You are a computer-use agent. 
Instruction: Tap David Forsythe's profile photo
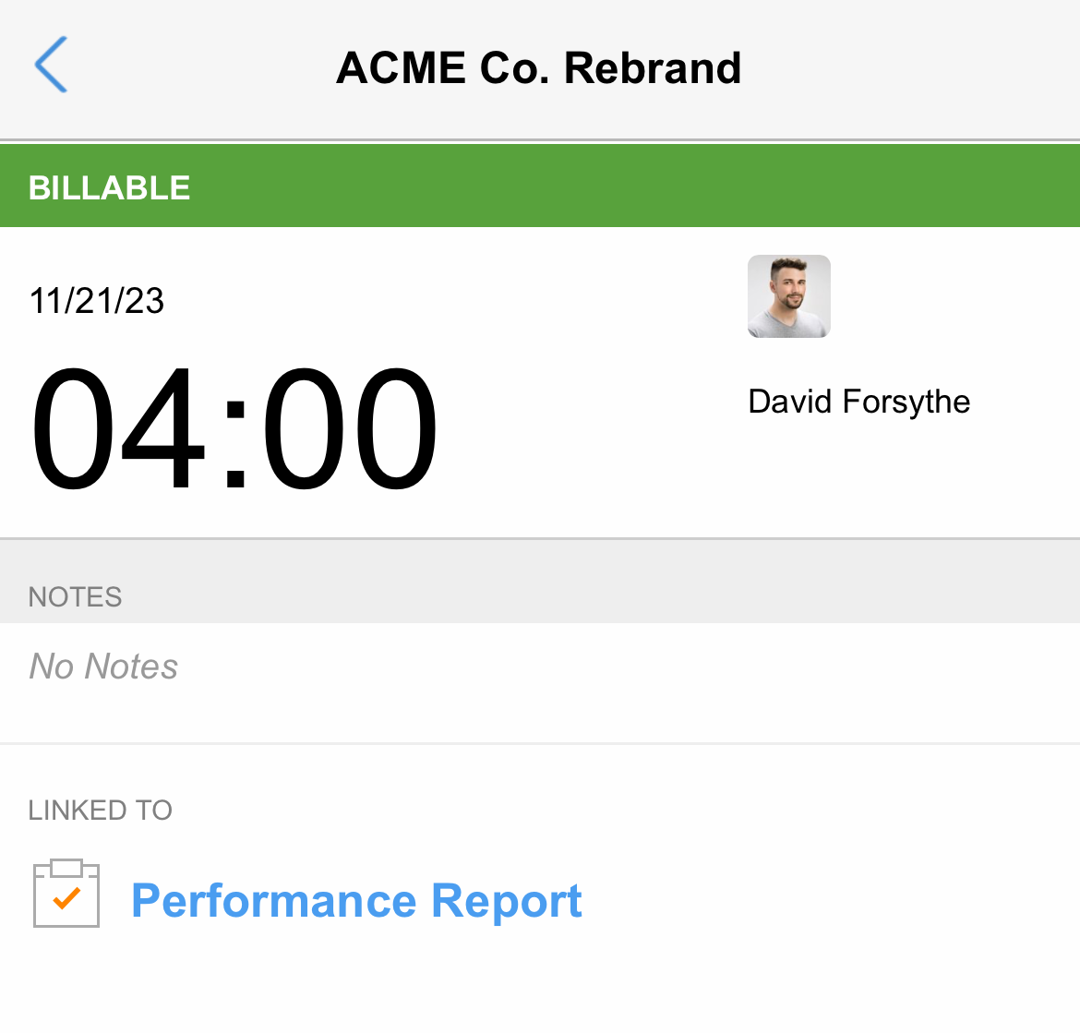pyautogui.click(x=788, y=296)
